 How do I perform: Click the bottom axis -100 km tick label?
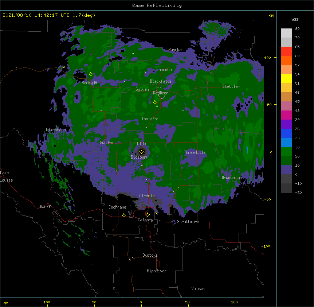tap(46, 302)
